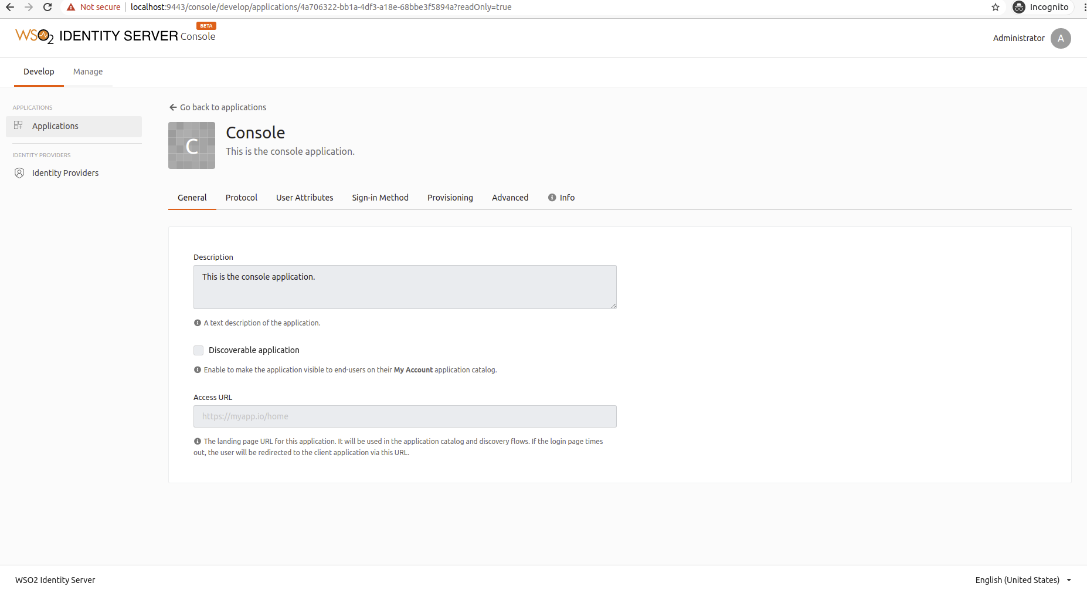The height and width of the screenshot is (590, 1087).
Task: Open the Protocol tab
Action: pos(242,198)
